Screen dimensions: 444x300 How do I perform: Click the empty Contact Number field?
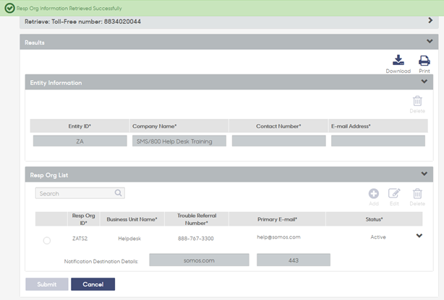(278, 141)
